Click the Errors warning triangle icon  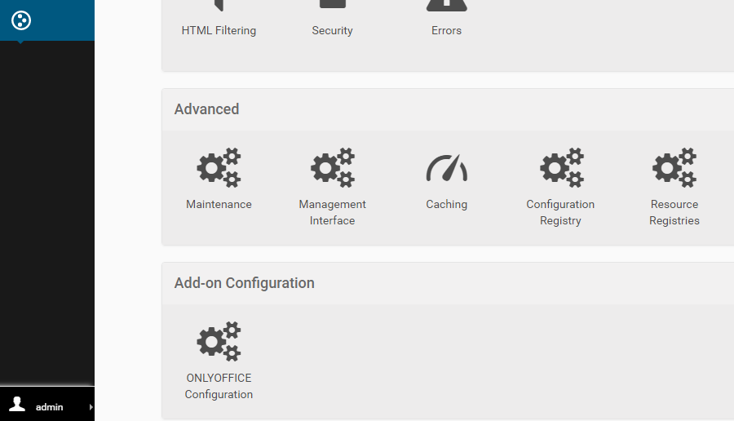pos(447,5)
